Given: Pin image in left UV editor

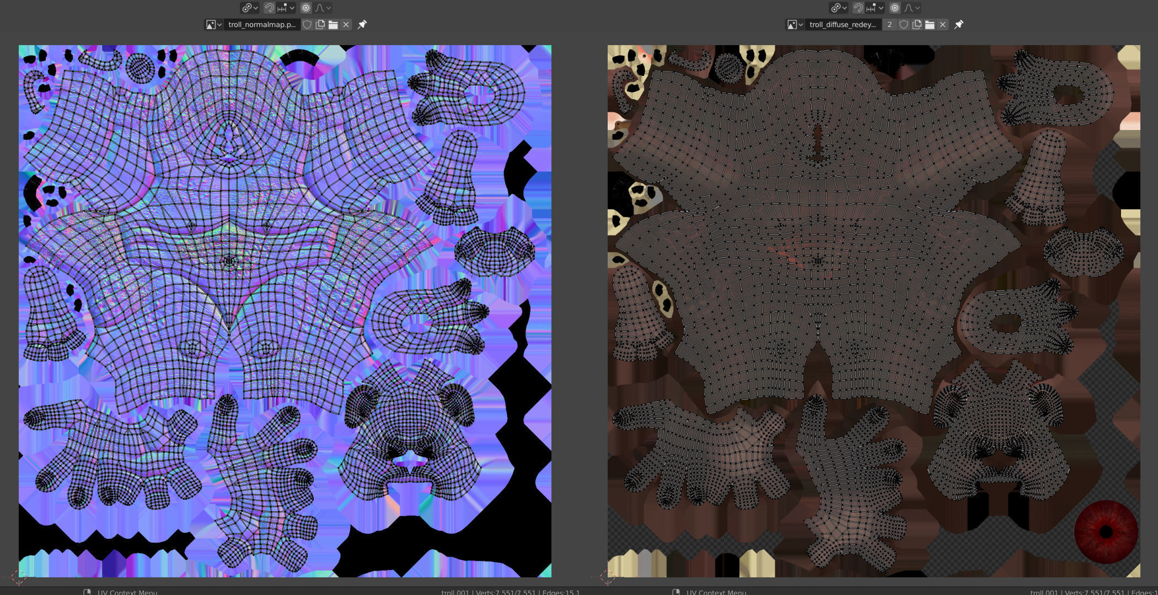Looking at the screenshot, I should 362,24.
